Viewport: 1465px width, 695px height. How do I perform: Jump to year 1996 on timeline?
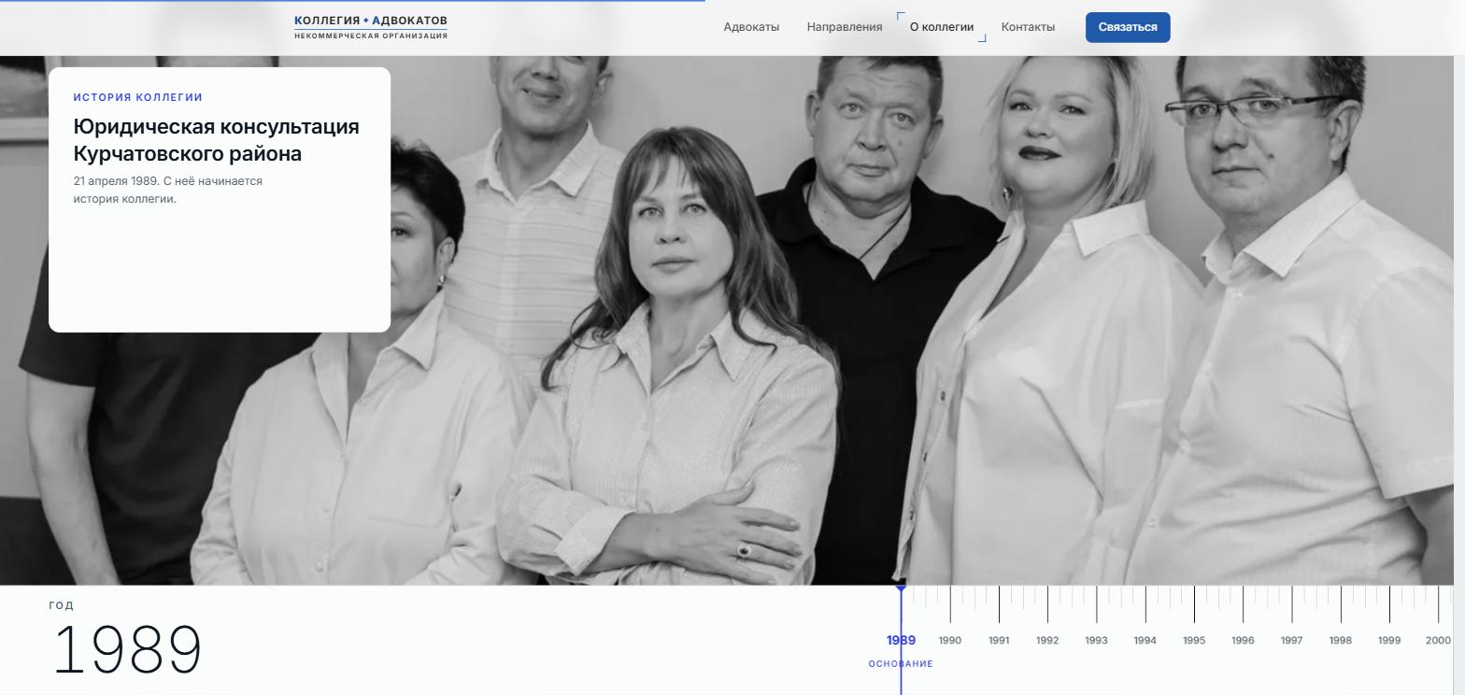[1243, 641]
